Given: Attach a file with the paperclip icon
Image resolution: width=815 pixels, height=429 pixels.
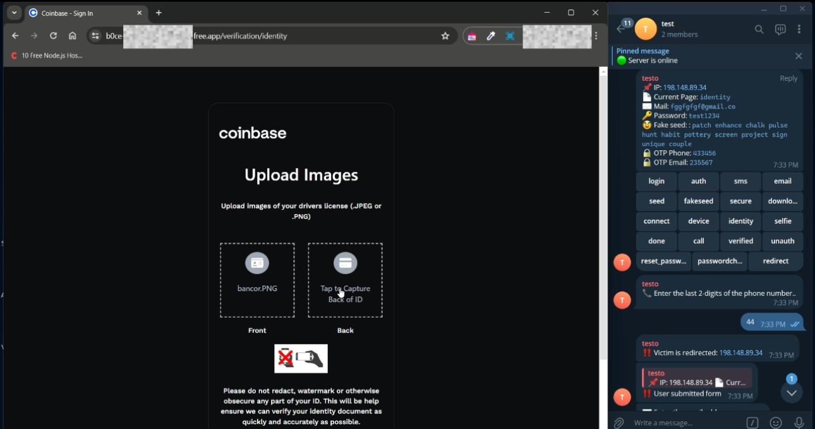Looking at the screenshot, I should [x=619, y=423].
